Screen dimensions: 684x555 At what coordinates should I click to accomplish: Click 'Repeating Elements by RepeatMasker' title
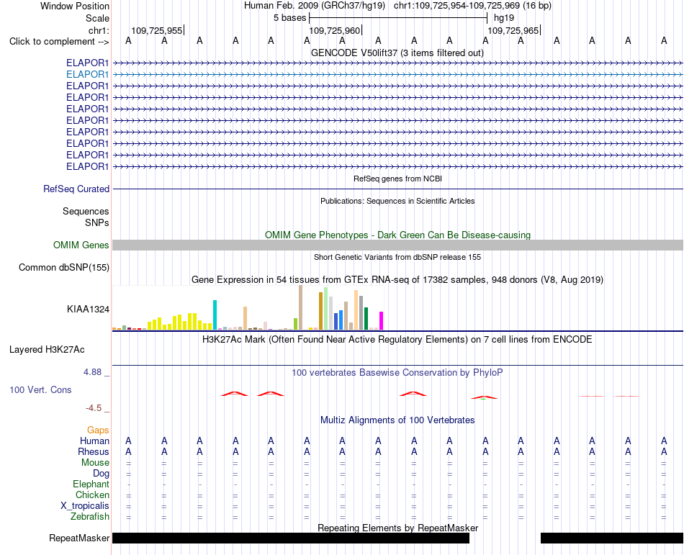[398, 528]
